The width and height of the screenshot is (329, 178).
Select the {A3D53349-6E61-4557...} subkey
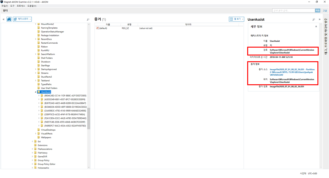(65, 99)
